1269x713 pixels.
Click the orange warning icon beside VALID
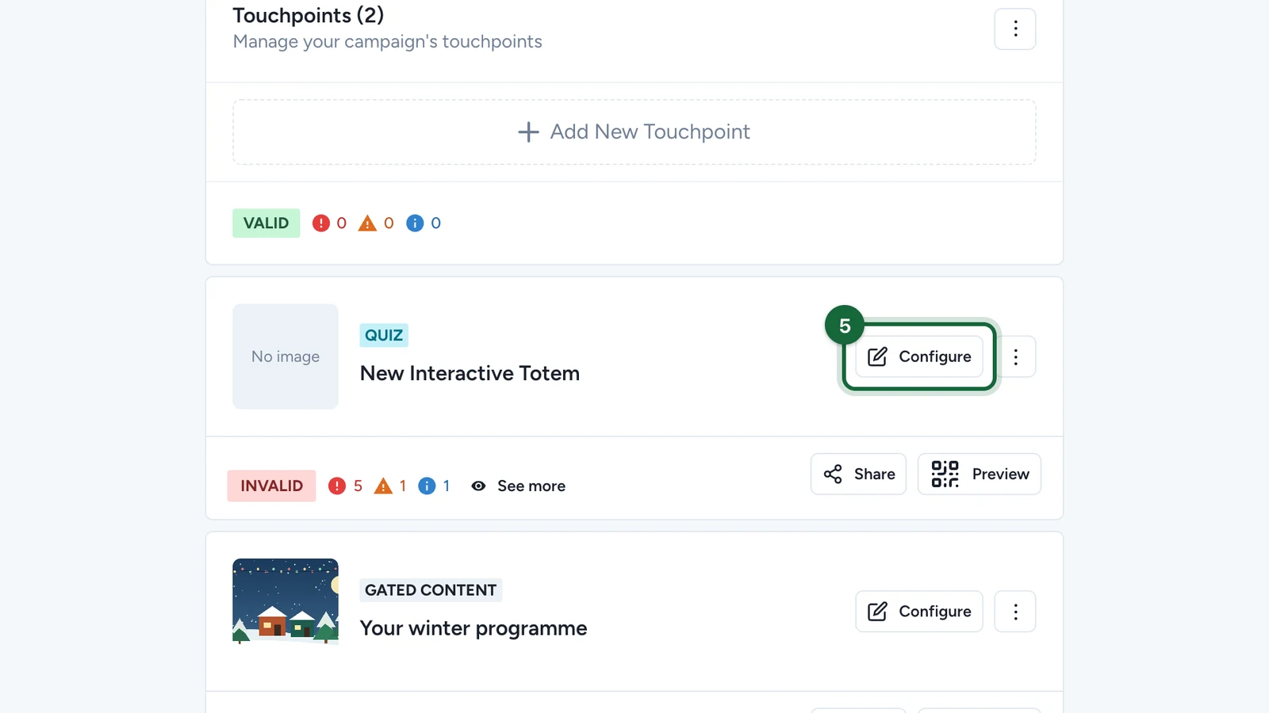[x=367, y=223]
